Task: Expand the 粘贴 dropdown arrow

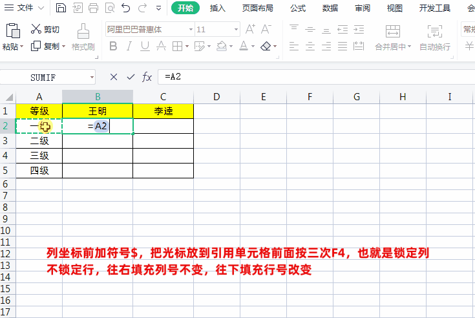Action: (x=21, y=47)
